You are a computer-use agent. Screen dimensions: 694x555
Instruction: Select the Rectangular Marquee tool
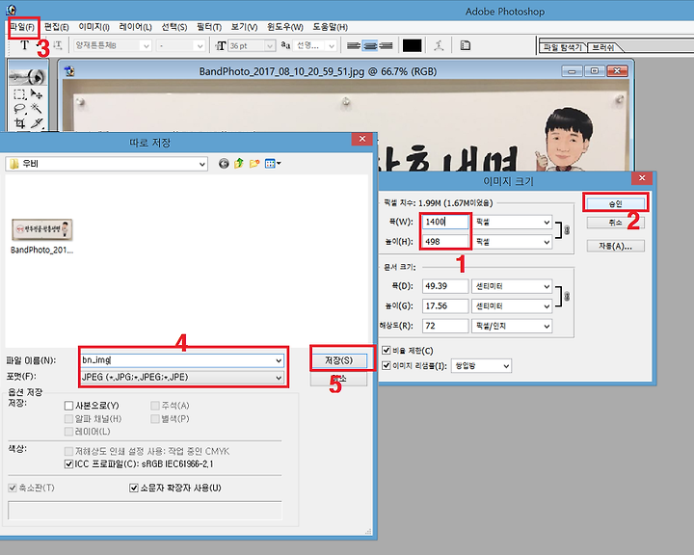tap(19, 94)
